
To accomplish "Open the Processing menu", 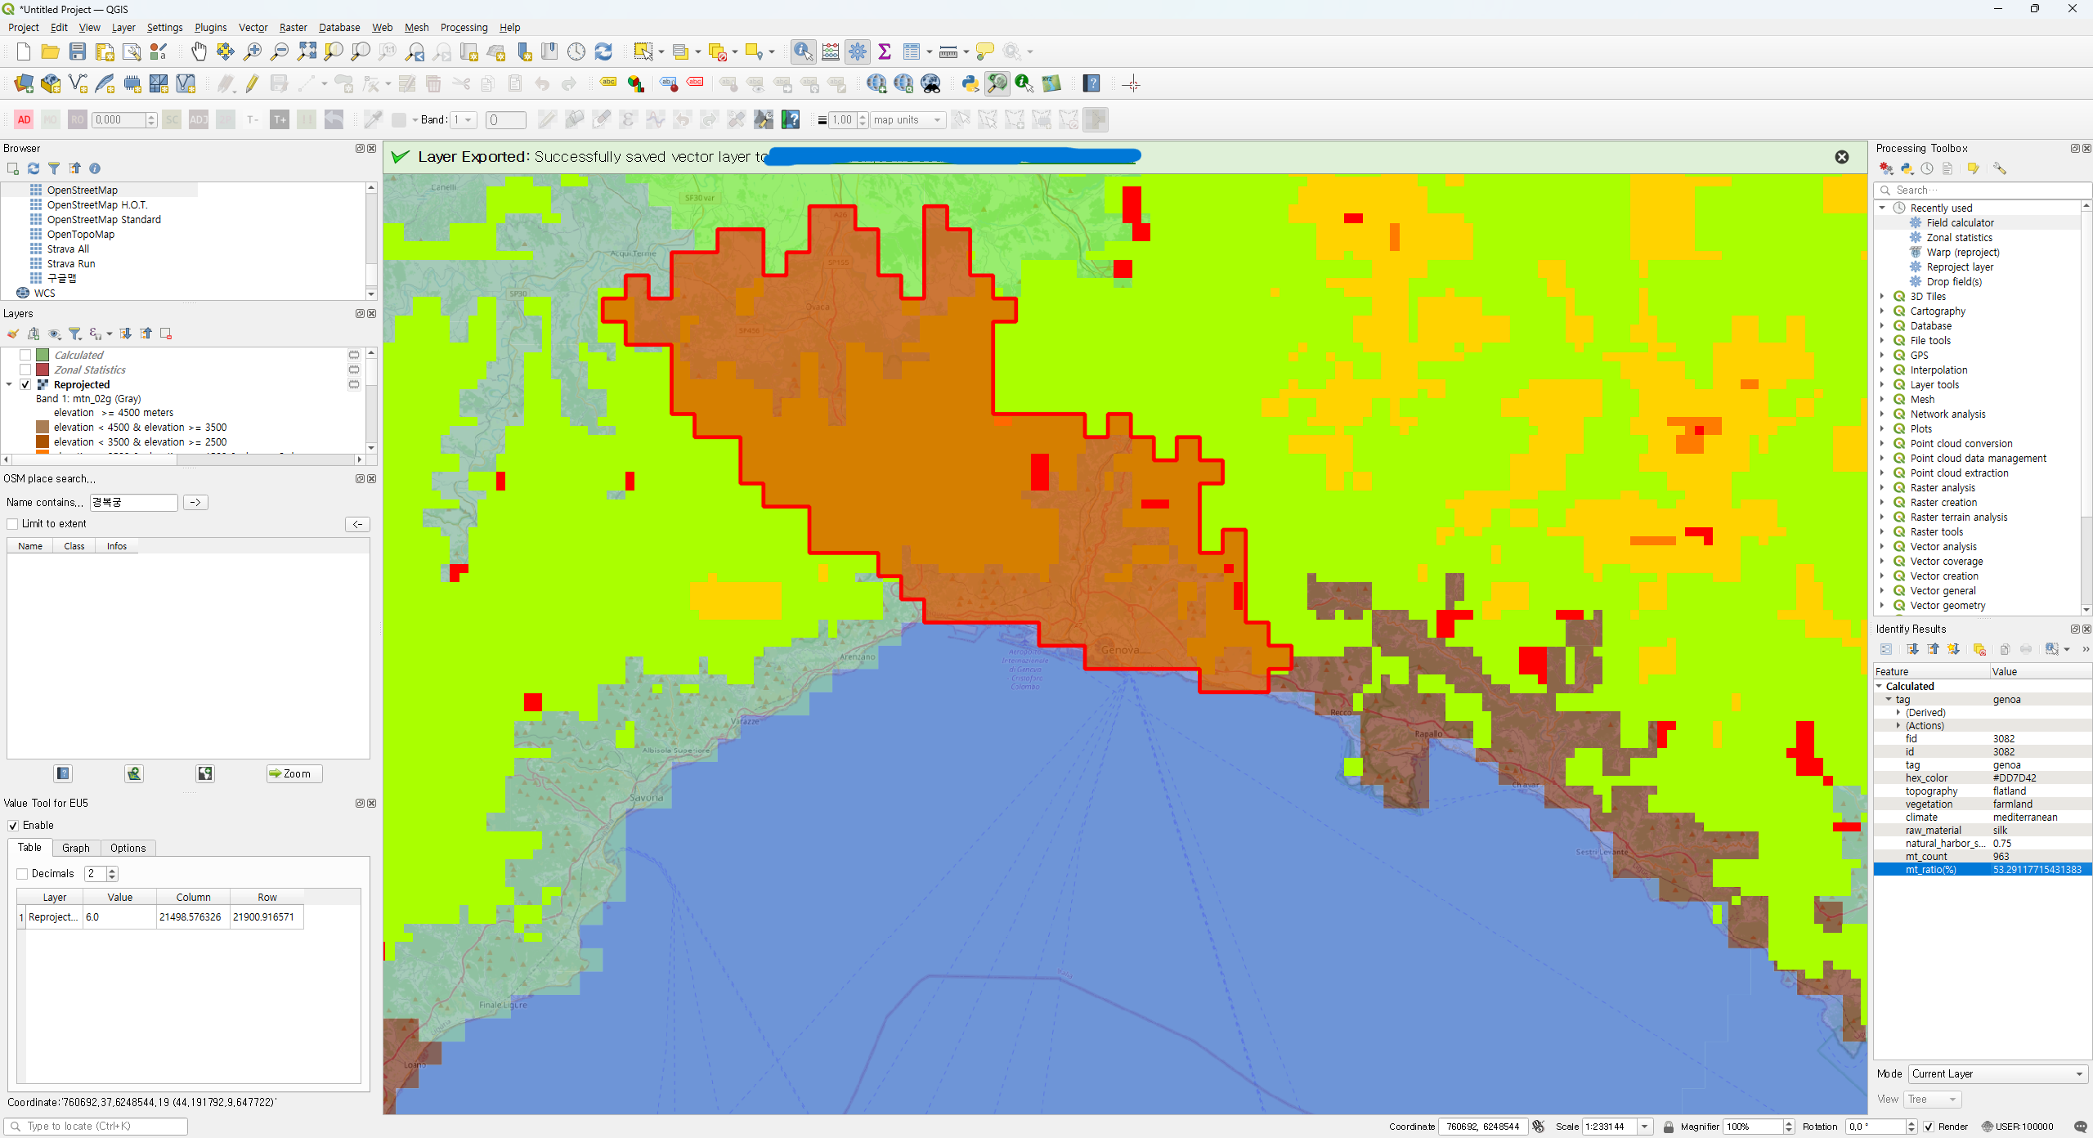I will click(x=464, y=27).
